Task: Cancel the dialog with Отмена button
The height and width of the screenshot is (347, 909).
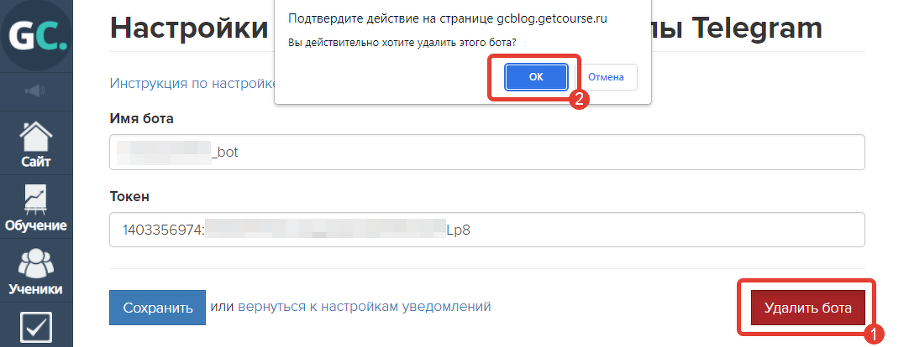Action: coord(606,77)
